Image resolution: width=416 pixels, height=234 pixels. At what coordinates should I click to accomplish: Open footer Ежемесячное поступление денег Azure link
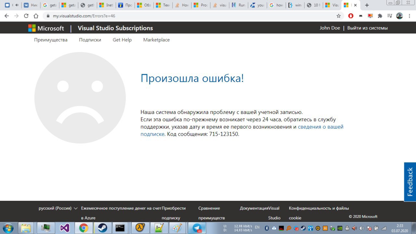(x=121, y=213)
